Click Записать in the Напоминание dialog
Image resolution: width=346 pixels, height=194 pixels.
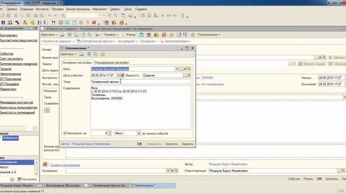(x=171, y=144)
